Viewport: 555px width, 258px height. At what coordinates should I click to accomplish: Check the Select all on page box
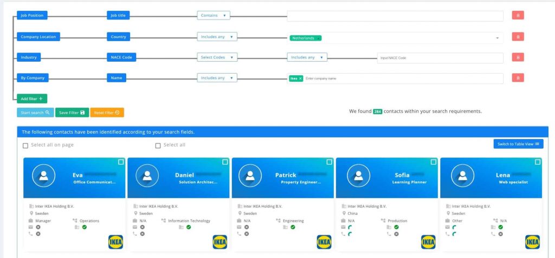pos(25,145)
